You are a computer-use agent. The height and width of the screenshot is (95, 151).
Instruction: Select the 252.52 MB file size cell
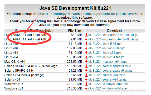point(75,62)
